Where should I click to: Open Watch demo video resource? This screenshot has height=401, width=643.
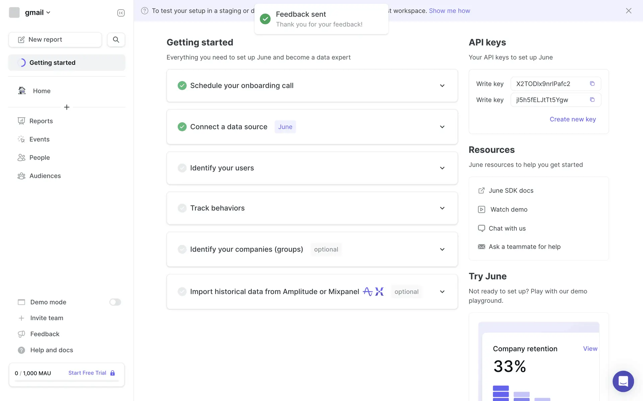click(509, 210)
